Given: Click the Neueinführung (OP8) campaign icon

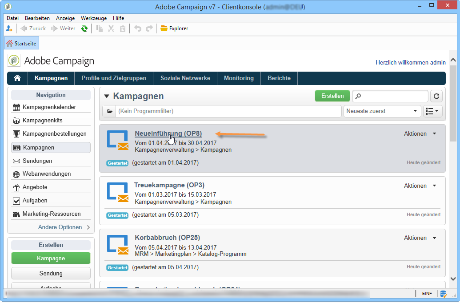Looking at the screenshot, I should pos(118,140).
